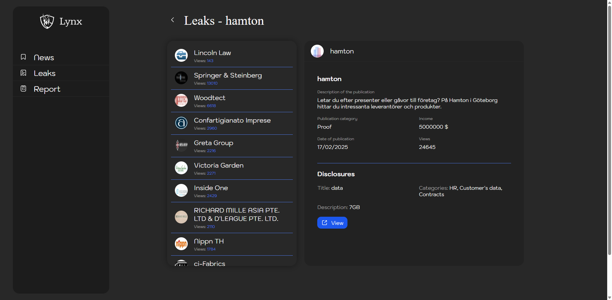Image resolution: width=612 pixels, height=300 pixels.
Task: Click the page vertical scrollbar
Action: click(609, 129)
